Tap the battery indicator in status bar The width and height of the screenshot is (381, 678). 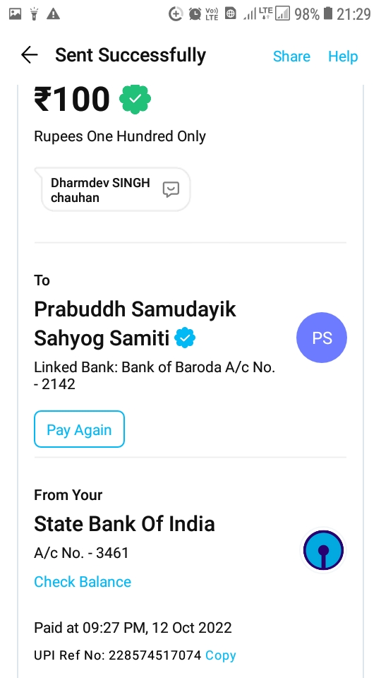(x=328, y=14)
